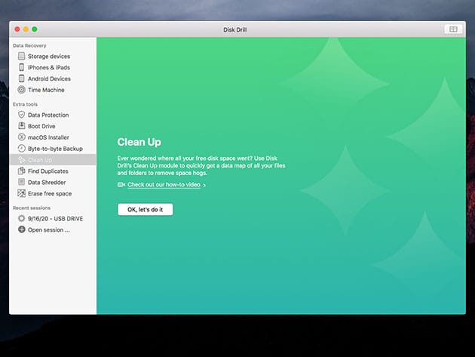Click the plus icon beside Open session
Screen dimensions: 475x357
(21, 229)
